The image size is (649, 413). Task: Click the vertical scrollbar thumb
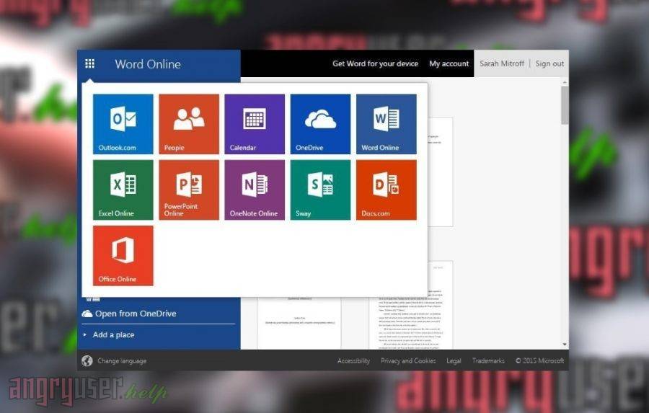click(x=565, y=105)
